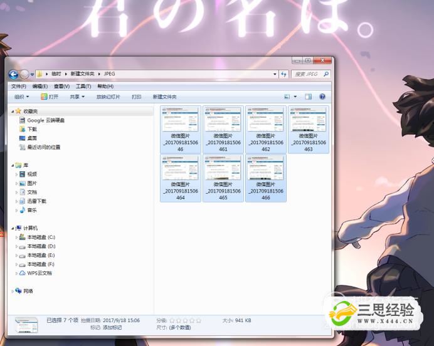Select Google 云端硬盘 in favorites
The width and height of the screenshot is (434, 346).
point(46,120)
